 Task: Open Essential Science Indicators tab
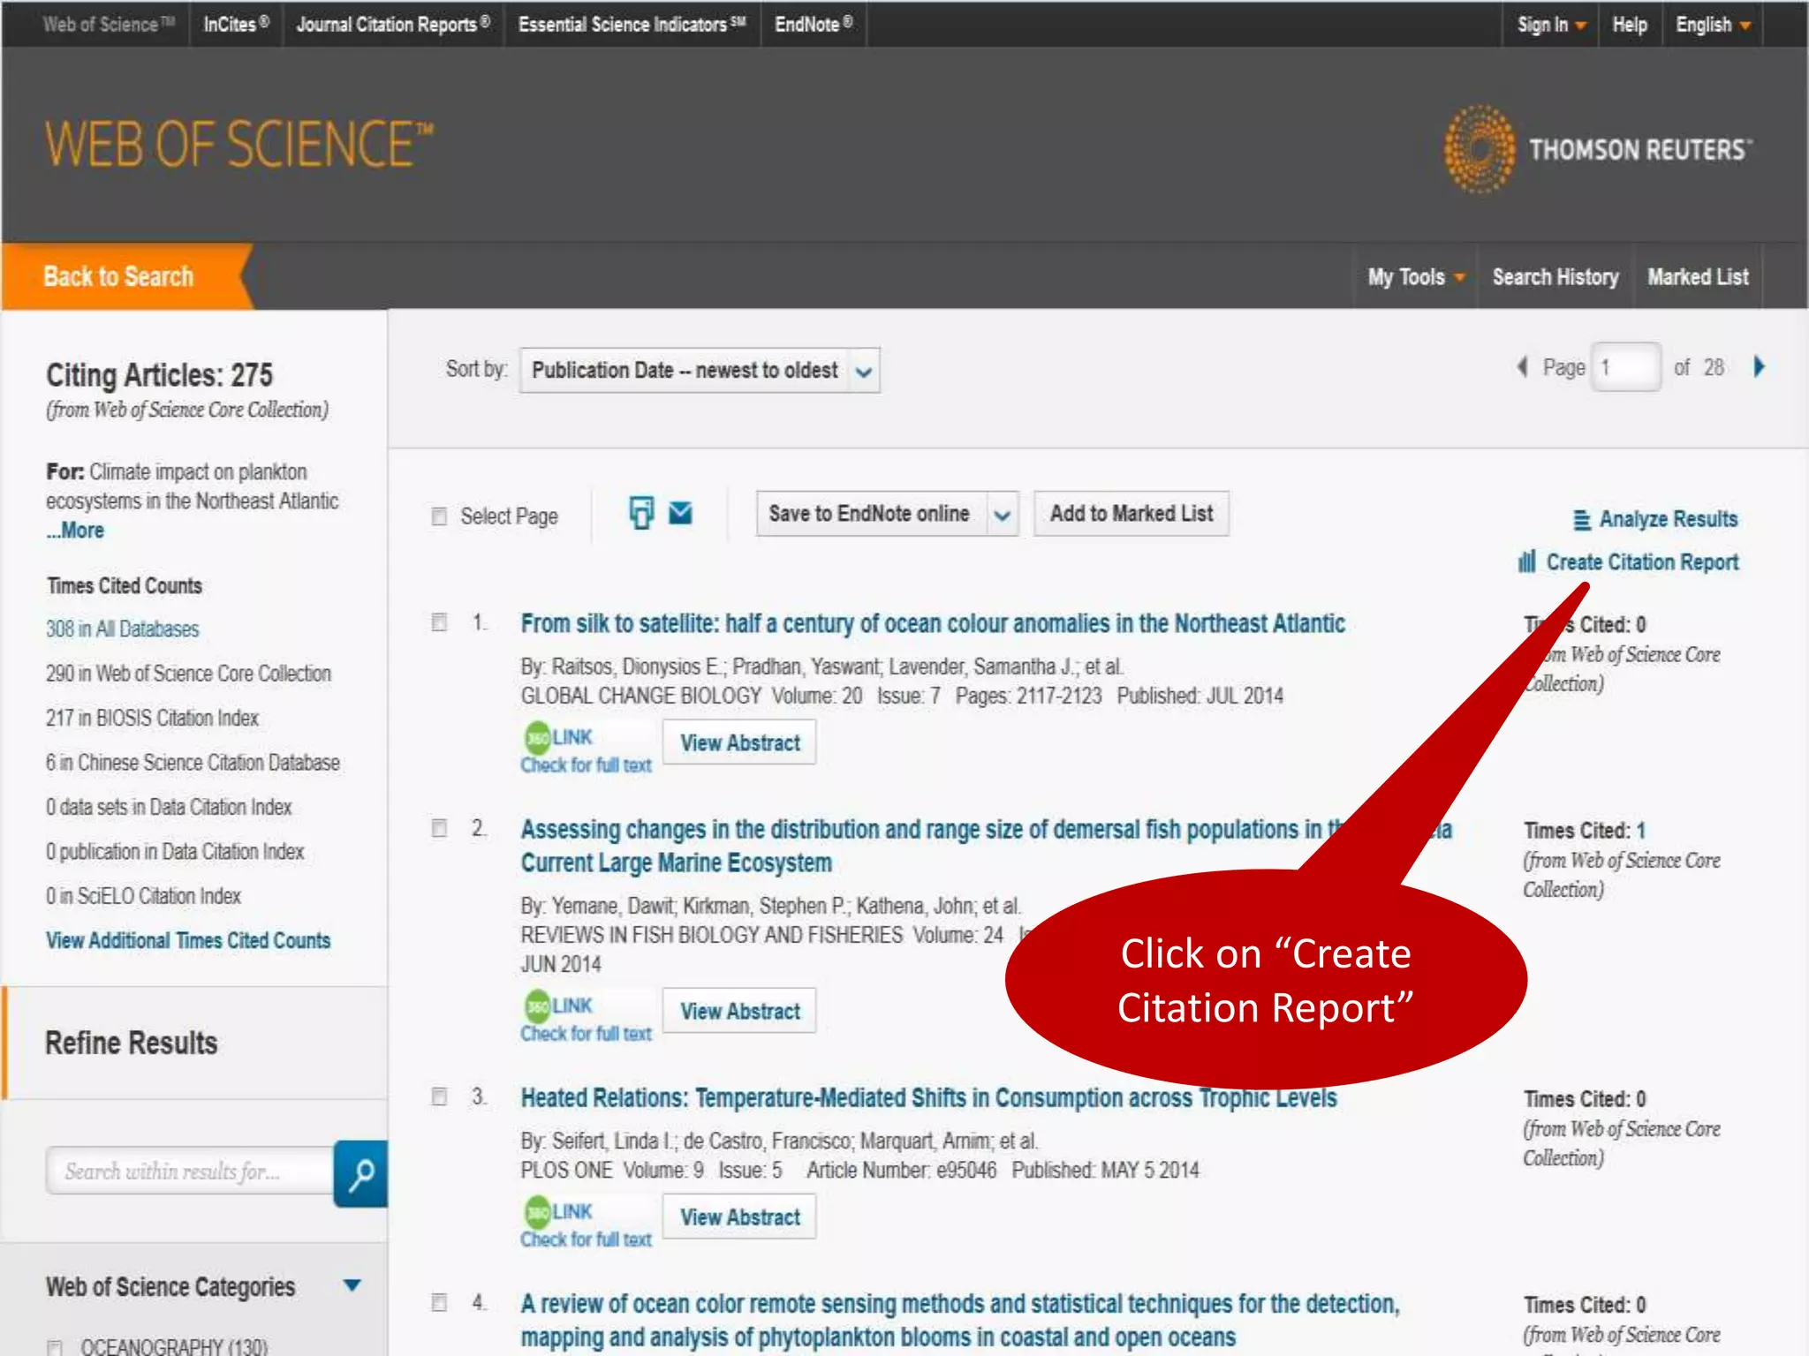click(x=632, y=24)
